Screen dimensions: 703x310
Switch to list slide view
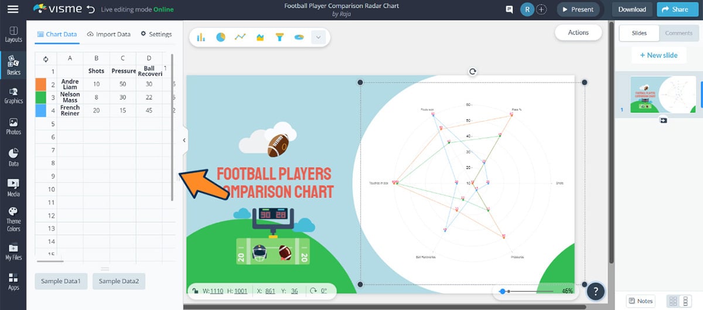[685, 301]
